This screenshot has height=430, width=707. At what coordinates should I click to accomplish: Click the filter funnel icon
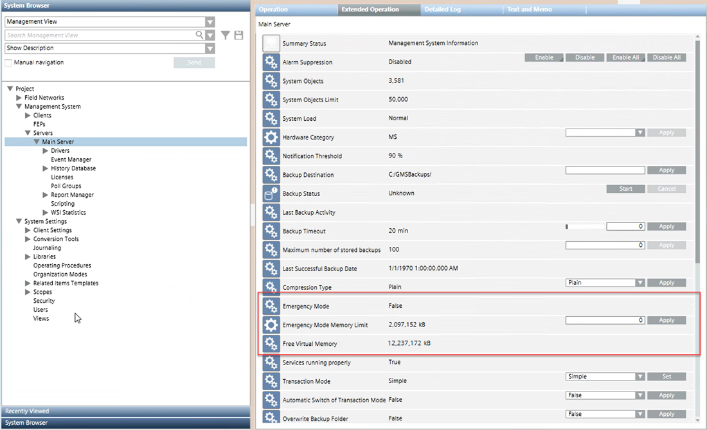(226, 35)
